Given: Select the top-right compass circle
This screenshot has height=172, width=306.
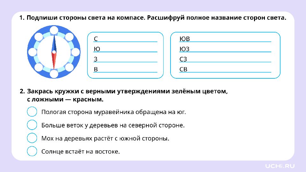Looking at the screenshot, I should point(69,37).
